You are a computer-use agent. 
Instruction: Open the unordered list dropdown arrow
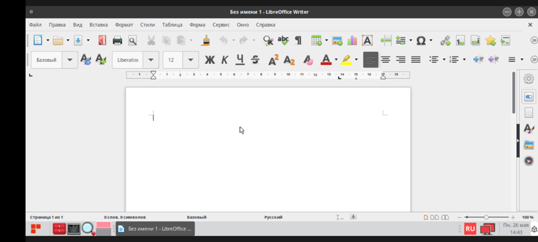[444, 59]
